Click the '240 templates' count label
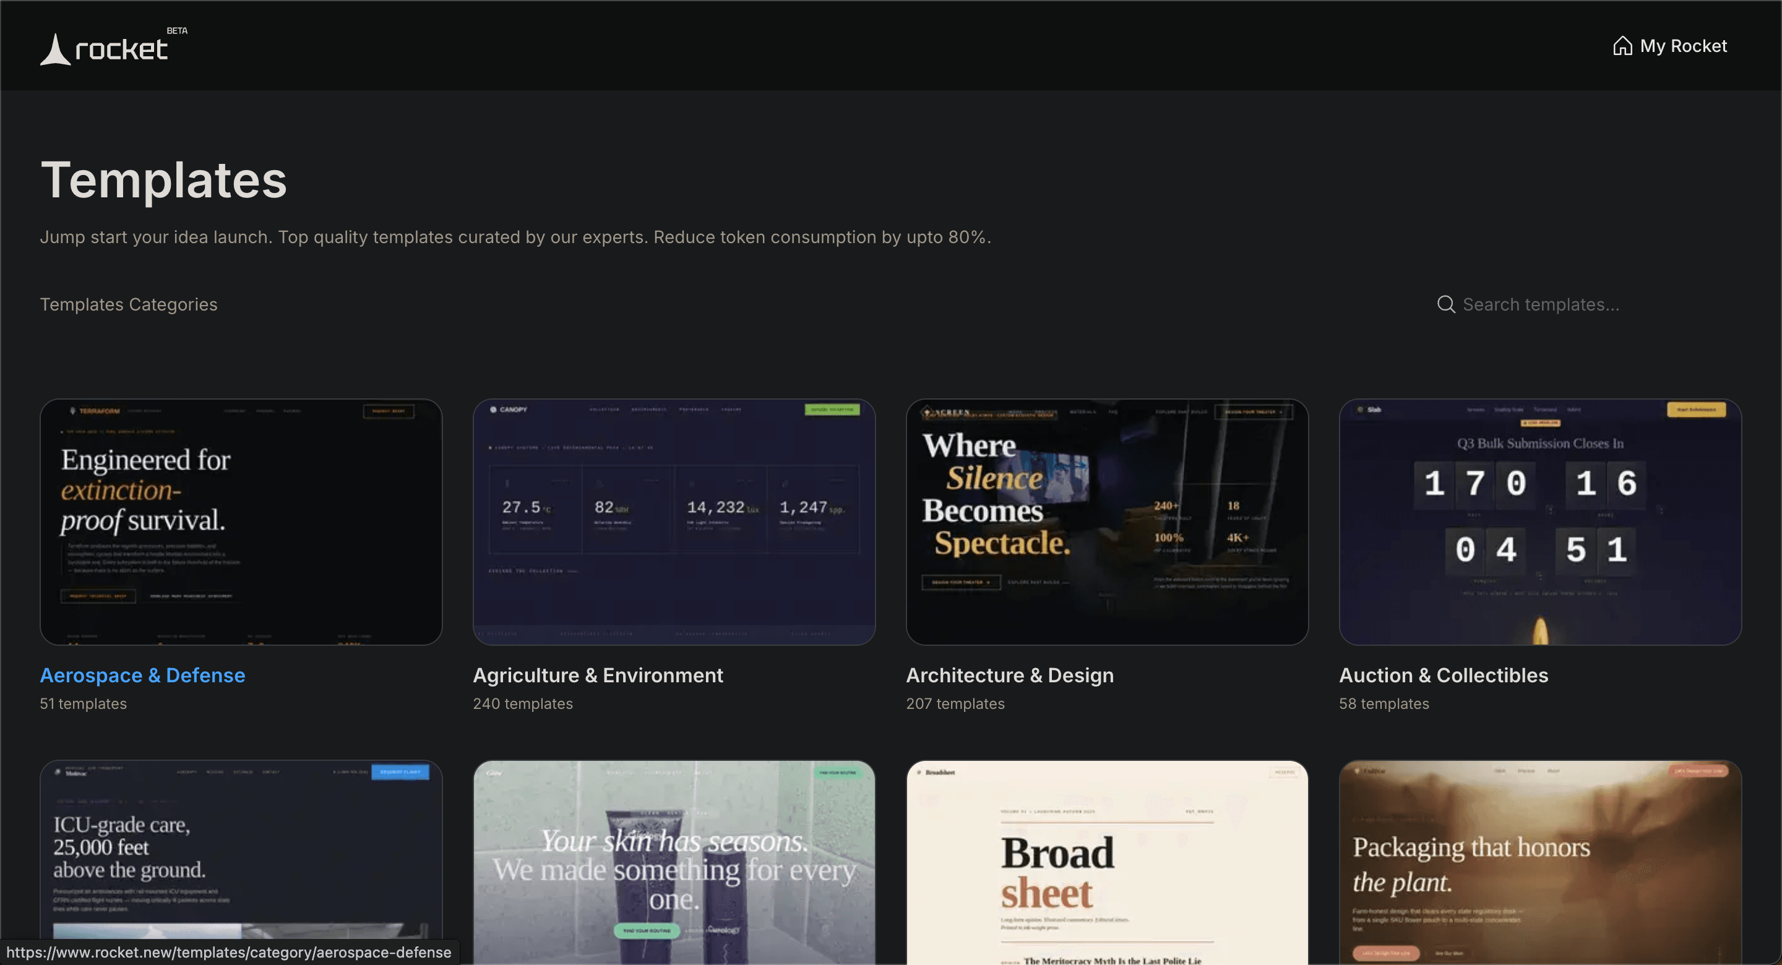This screenshot has height=965, width=1782. [522, 703]
